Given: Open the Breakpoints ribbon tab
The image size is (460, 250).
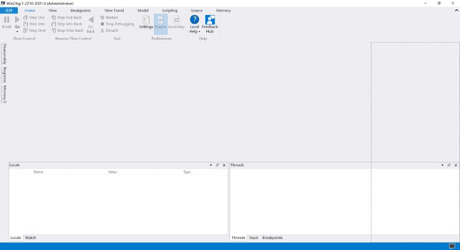Looking at the screenshot, I should pos(80,10).
